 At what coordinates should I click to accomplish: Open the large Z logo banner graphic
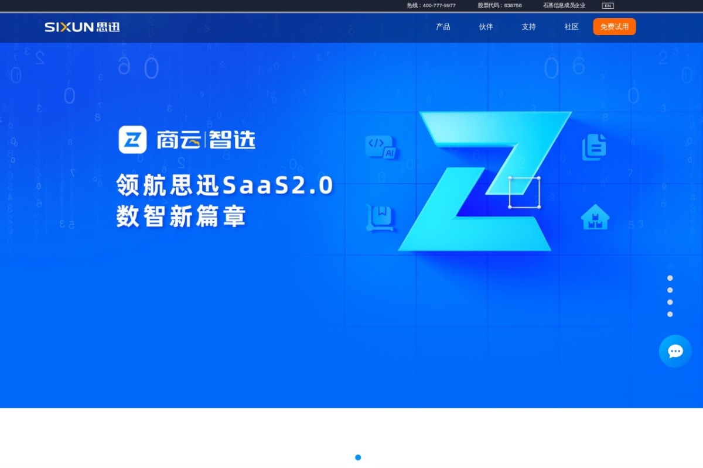tap(484, 181)
